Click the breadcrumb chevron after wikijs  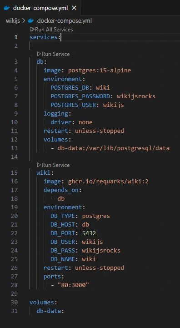tap(24, 21)
